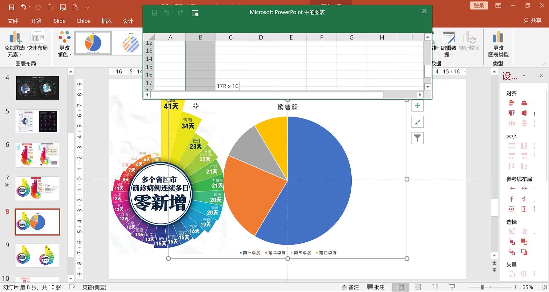Select slide 9 thumbnail
The width and height of the screenshot is (549, 292).
37,255
